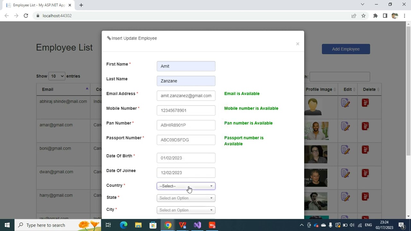Open File Explorer from the taskbar
Image resolution: width=411 pixels, height=231 pixels.
coord(138,225)
